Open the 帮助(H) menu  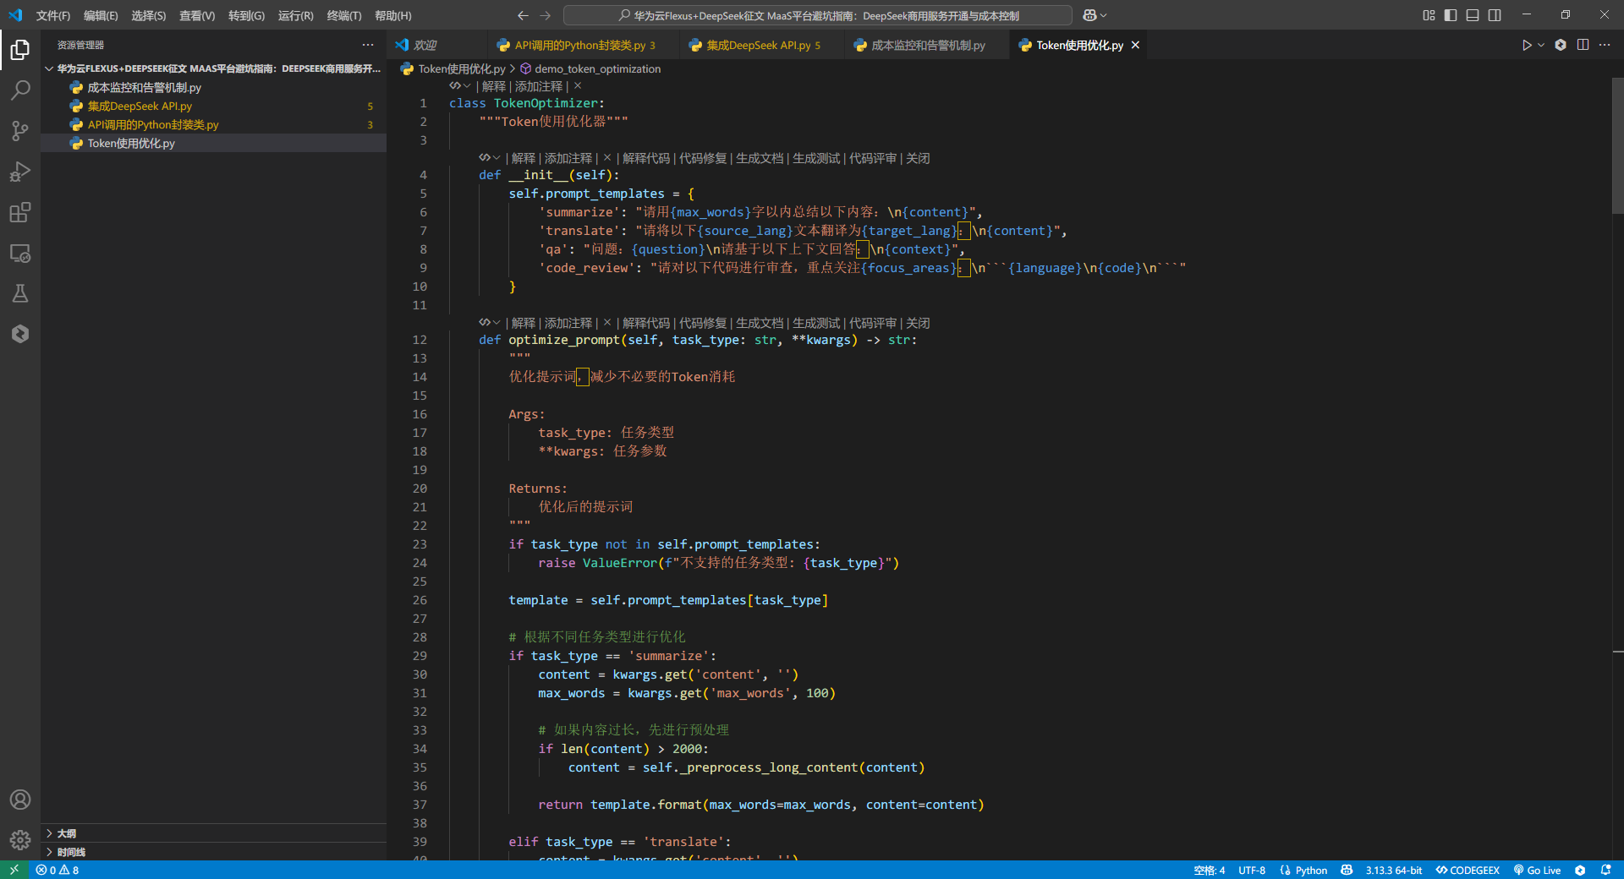(x=392, y=15)
